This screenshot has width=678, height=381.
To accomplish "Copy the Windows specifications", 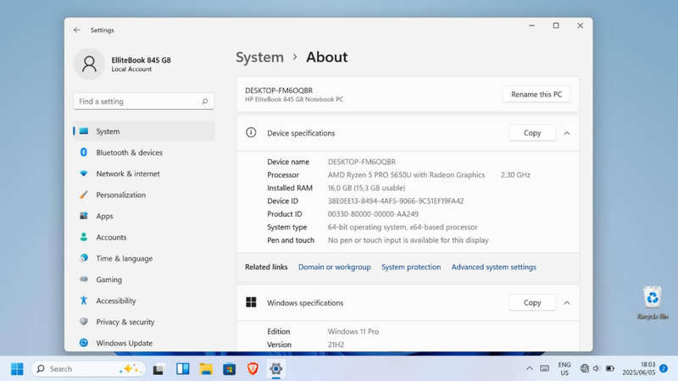I will click(532, 303).
